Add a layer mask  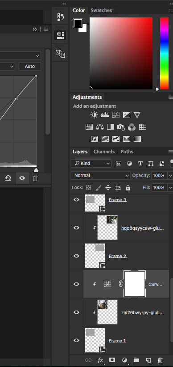point(112,360)
